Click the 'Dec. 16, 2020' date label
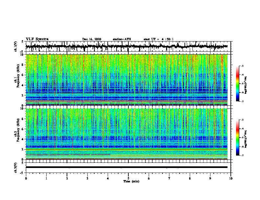The width and height of the screenshot is (260, 200). click(x=92, y=39)
